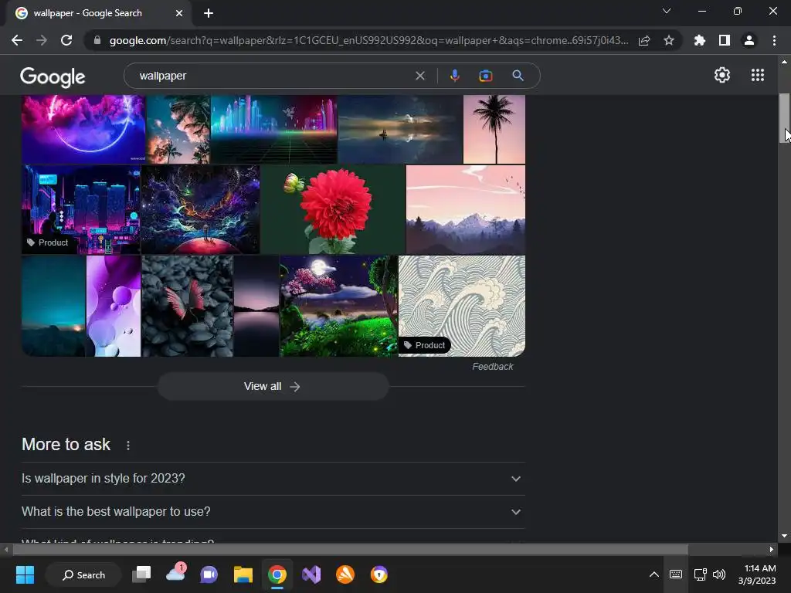
Task: Open a new Chrome tab
Action: (x=209, y=13)
